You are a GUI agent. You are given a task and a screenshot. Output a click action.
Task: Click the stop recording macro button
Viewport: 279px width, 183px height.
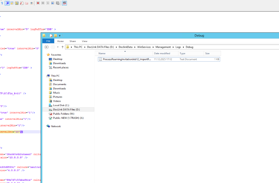pyautogui.click(x=43, y=3)
